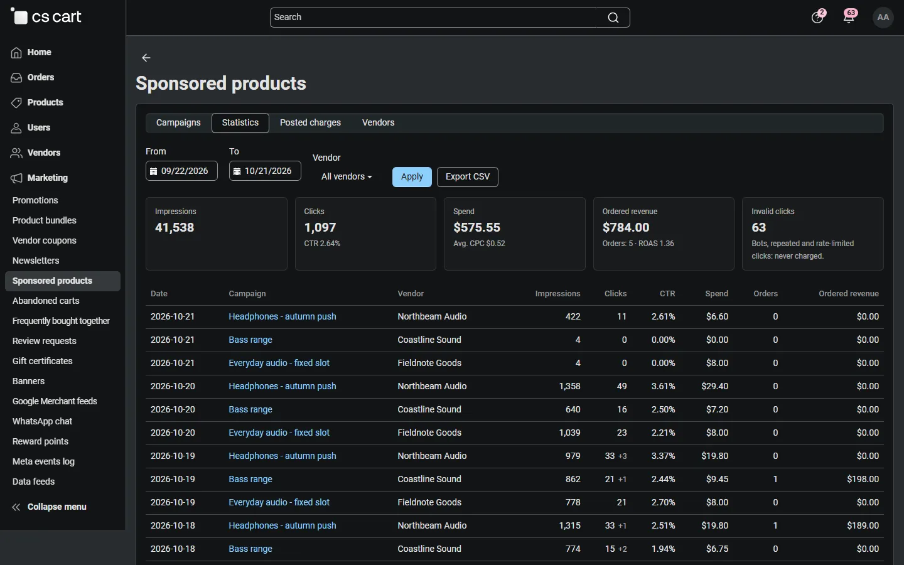Screen dimensions: 904x565
Task: Switch to the Campaigns tab
Action: pyautogui.click(x=178, y=123)
